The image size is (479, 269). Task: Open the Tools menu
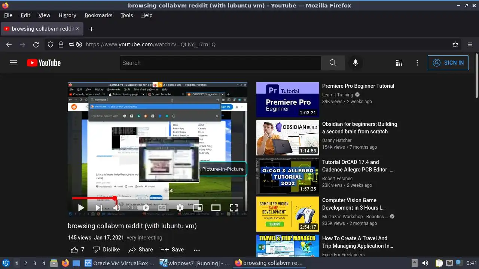tap(127, 15)
